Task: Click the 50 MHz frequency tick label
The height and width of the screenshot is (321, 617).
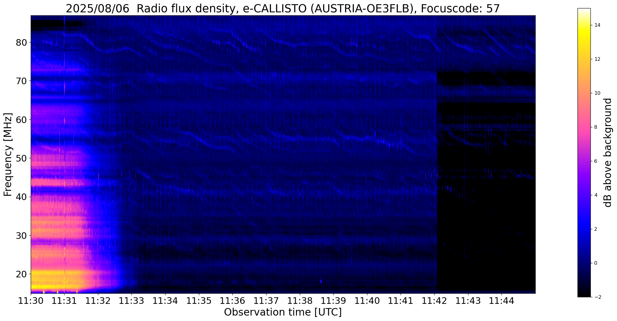Action: pos(21,158)
